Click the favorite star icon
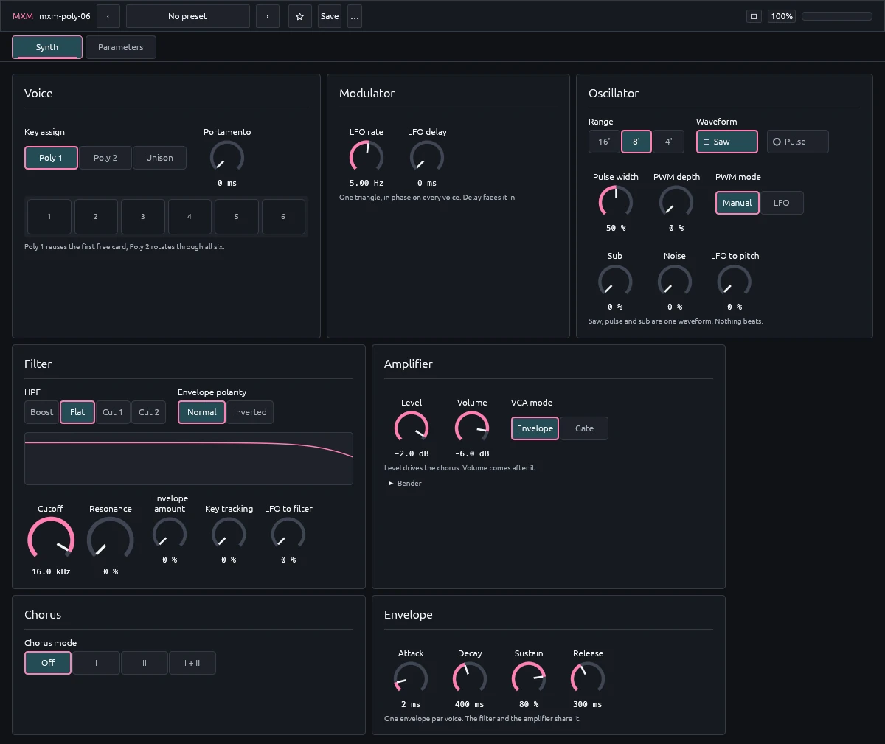The image size is (885, 744). coord(299,16)
